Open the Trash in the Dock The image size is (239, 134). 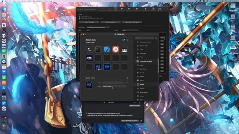click(x=4, y=127)
